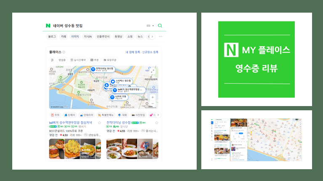Open the BUTTER GARLIC fries photo

(88, 149)
